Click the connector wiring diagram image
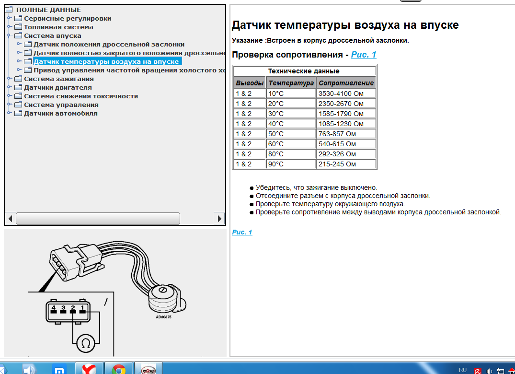Image resolution: width=515 pixels, height=374 pixels. tap(115, 292)
